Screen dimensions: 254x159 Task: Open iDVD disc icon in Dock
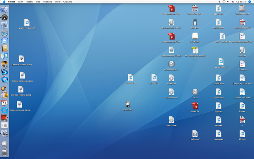coord(5,79)
